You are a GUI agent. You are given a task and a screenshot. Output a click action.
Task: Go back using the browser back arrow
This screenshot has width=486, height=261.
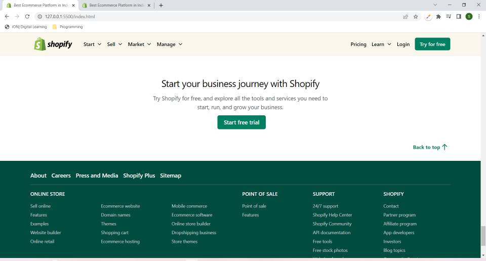[7, 16]
